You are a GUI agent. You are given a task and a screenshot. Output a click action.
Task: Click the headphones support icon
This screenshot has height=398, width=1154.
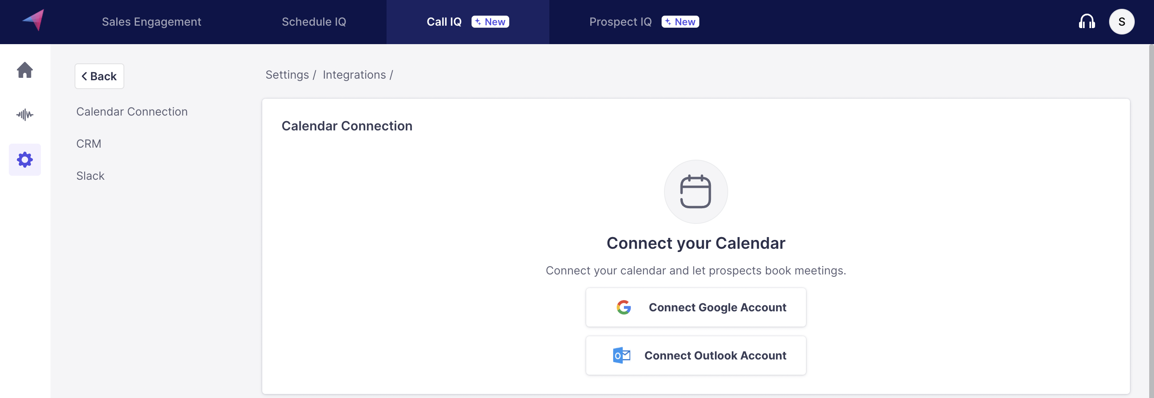coord(1086,22)
